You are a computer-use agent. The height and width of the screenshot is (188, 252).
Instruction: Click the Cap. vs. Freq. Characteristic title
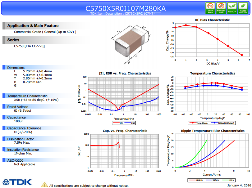tap(125, 131)
